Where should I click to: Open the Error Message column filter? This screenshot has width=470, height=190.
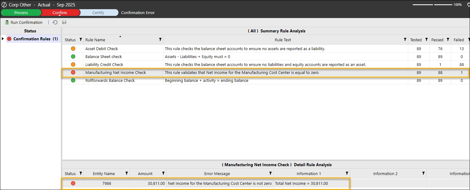tap(270, 174)
